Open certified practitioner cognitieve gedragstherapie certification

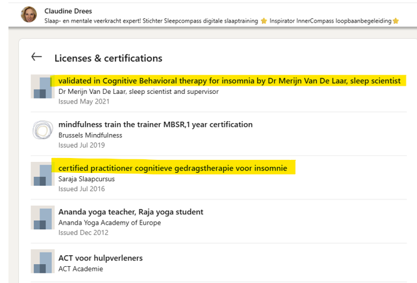tap(173, 168)
